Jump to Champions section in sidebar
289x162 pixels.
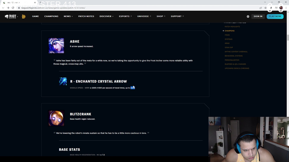pos(229,31)
